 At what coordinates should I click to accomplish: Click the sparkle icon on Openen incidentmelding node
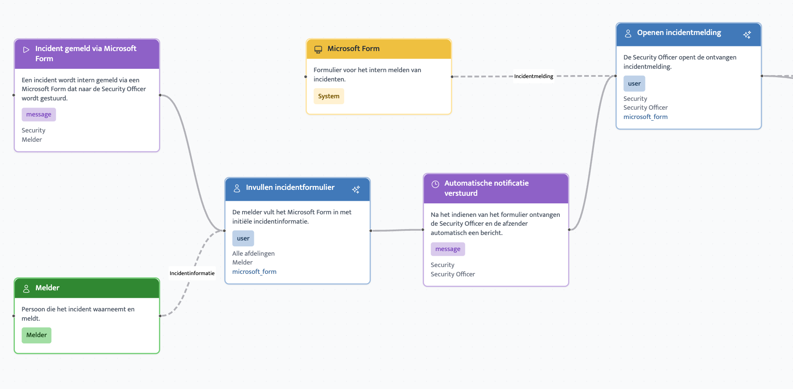[x=747, y=35]
